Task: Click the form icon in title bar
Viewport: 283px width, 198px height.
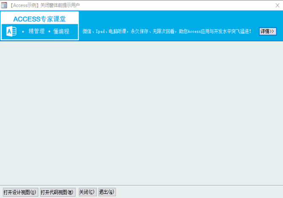Action: pos(4,5)
